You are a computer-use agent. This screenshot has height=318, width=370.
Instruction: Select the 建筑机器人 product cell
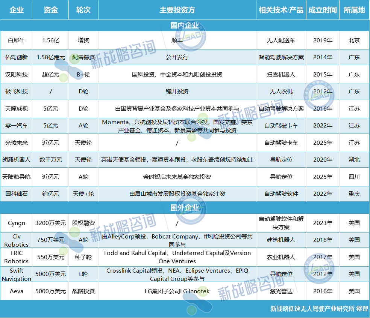281,240
